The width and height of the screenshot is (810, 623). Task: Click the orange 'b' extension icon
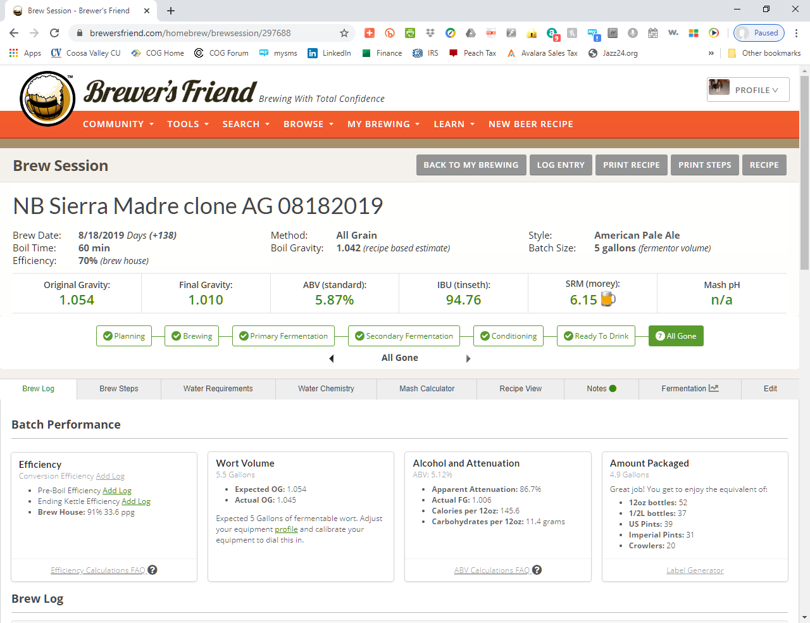tap(390, 33)
